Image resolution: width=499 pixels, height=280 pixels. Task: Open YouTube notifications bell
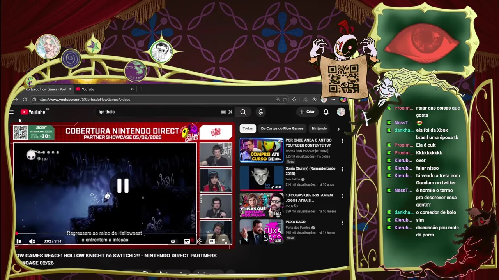coord(326,112)
